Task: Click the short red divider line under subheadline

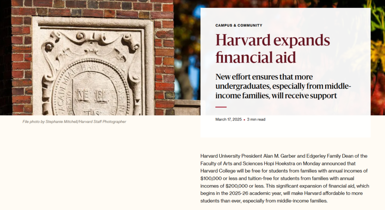Action: (x=221, y=107)
